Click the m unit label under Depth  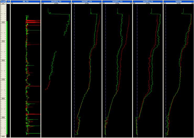click(x=3, y=3)
